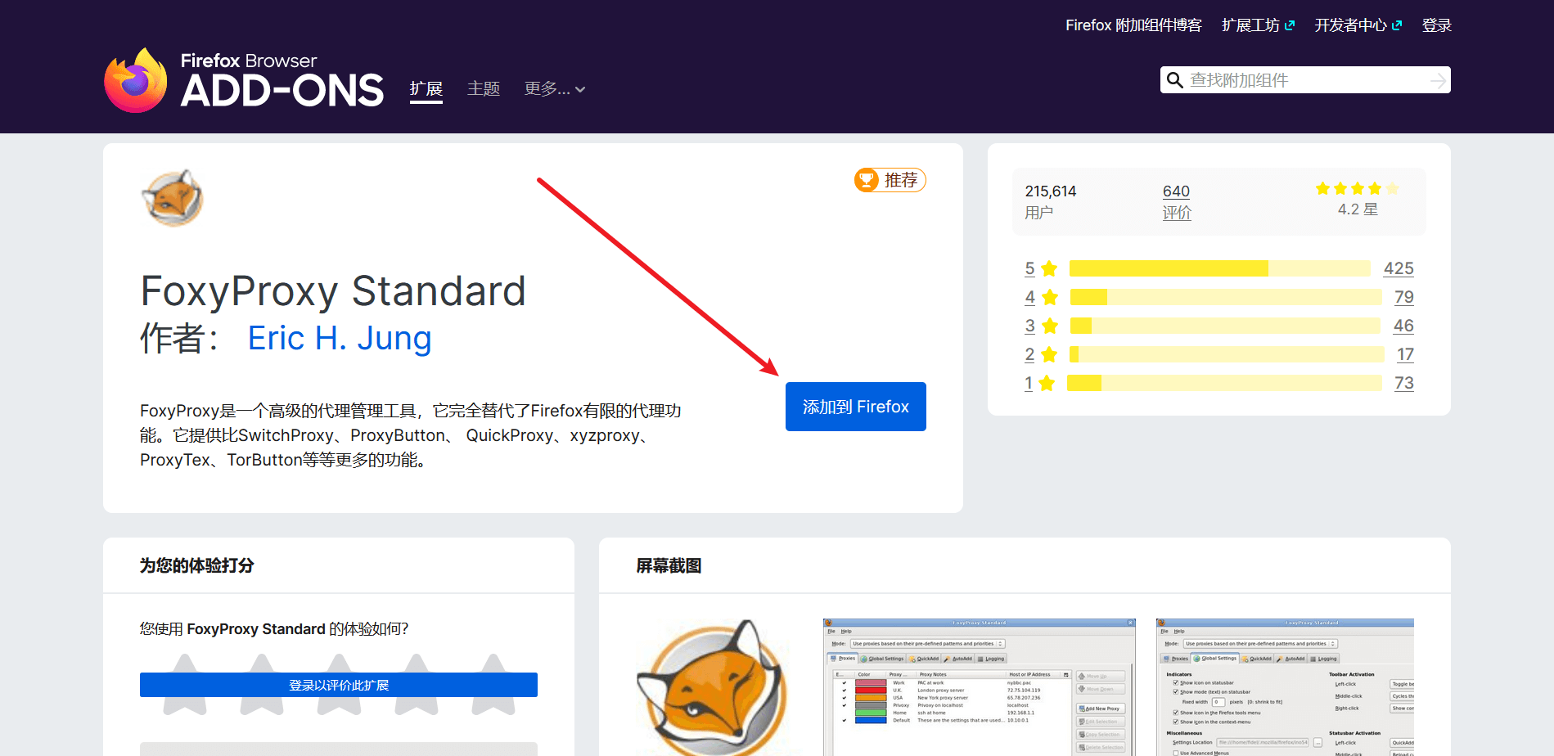Click the star icon in the 1-star row
1554x756 pixels.
click(x=1047, y=383)
